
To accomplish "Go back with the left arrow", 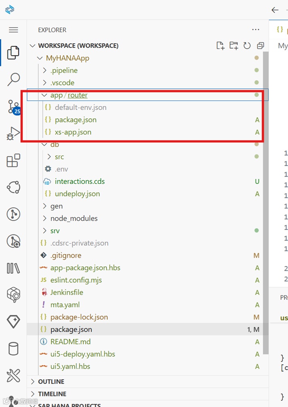I will click(275, 10).
